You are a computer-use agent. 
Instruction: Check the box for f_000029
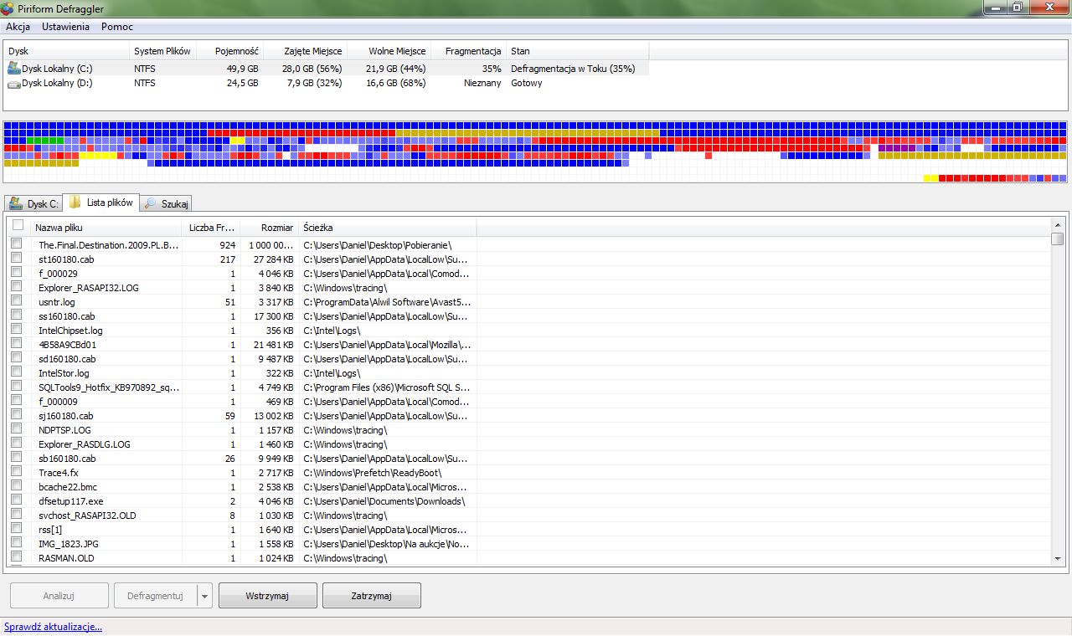16,272
